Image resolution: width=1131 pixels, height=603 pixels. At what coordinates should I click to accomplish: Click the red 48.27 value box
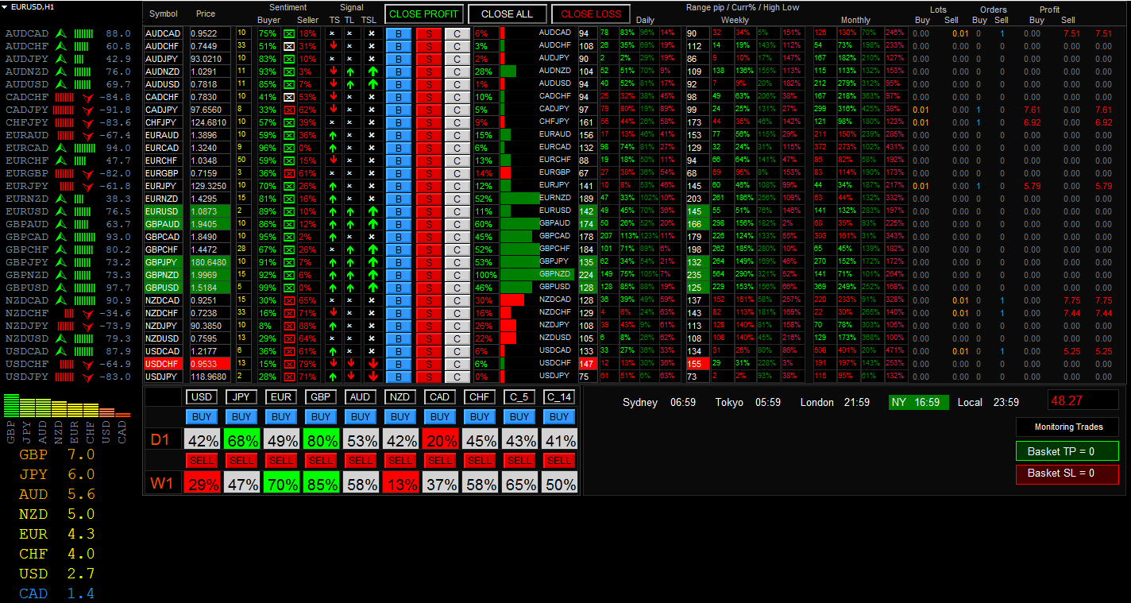click(1083, 400)
